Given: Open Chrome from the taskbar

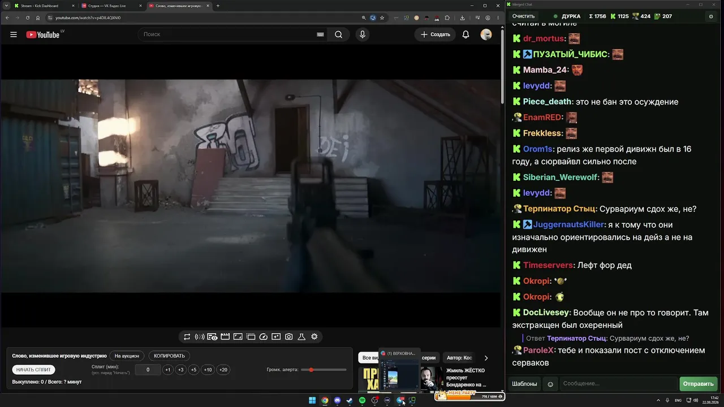Looking at the screenshot, I should [x=325, y=401].
